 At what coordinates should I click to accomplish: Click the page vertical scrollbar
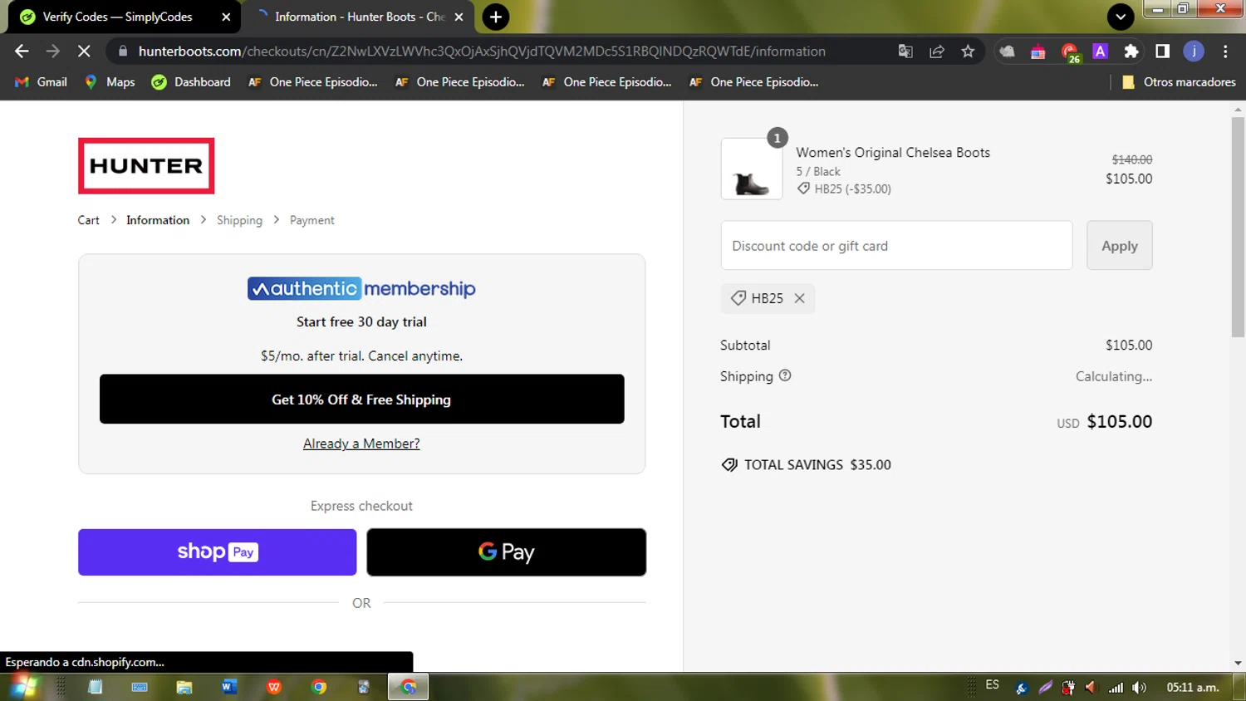point(1238,227)
